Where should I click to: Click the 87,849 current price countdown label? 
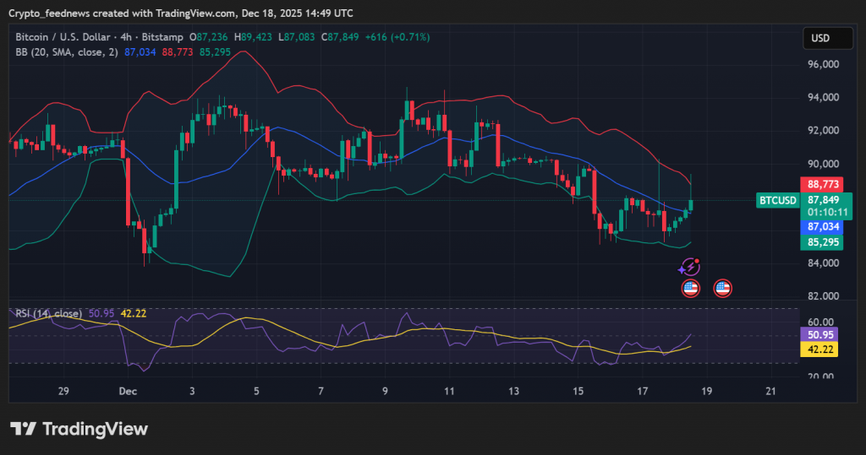tap(823, 205)
